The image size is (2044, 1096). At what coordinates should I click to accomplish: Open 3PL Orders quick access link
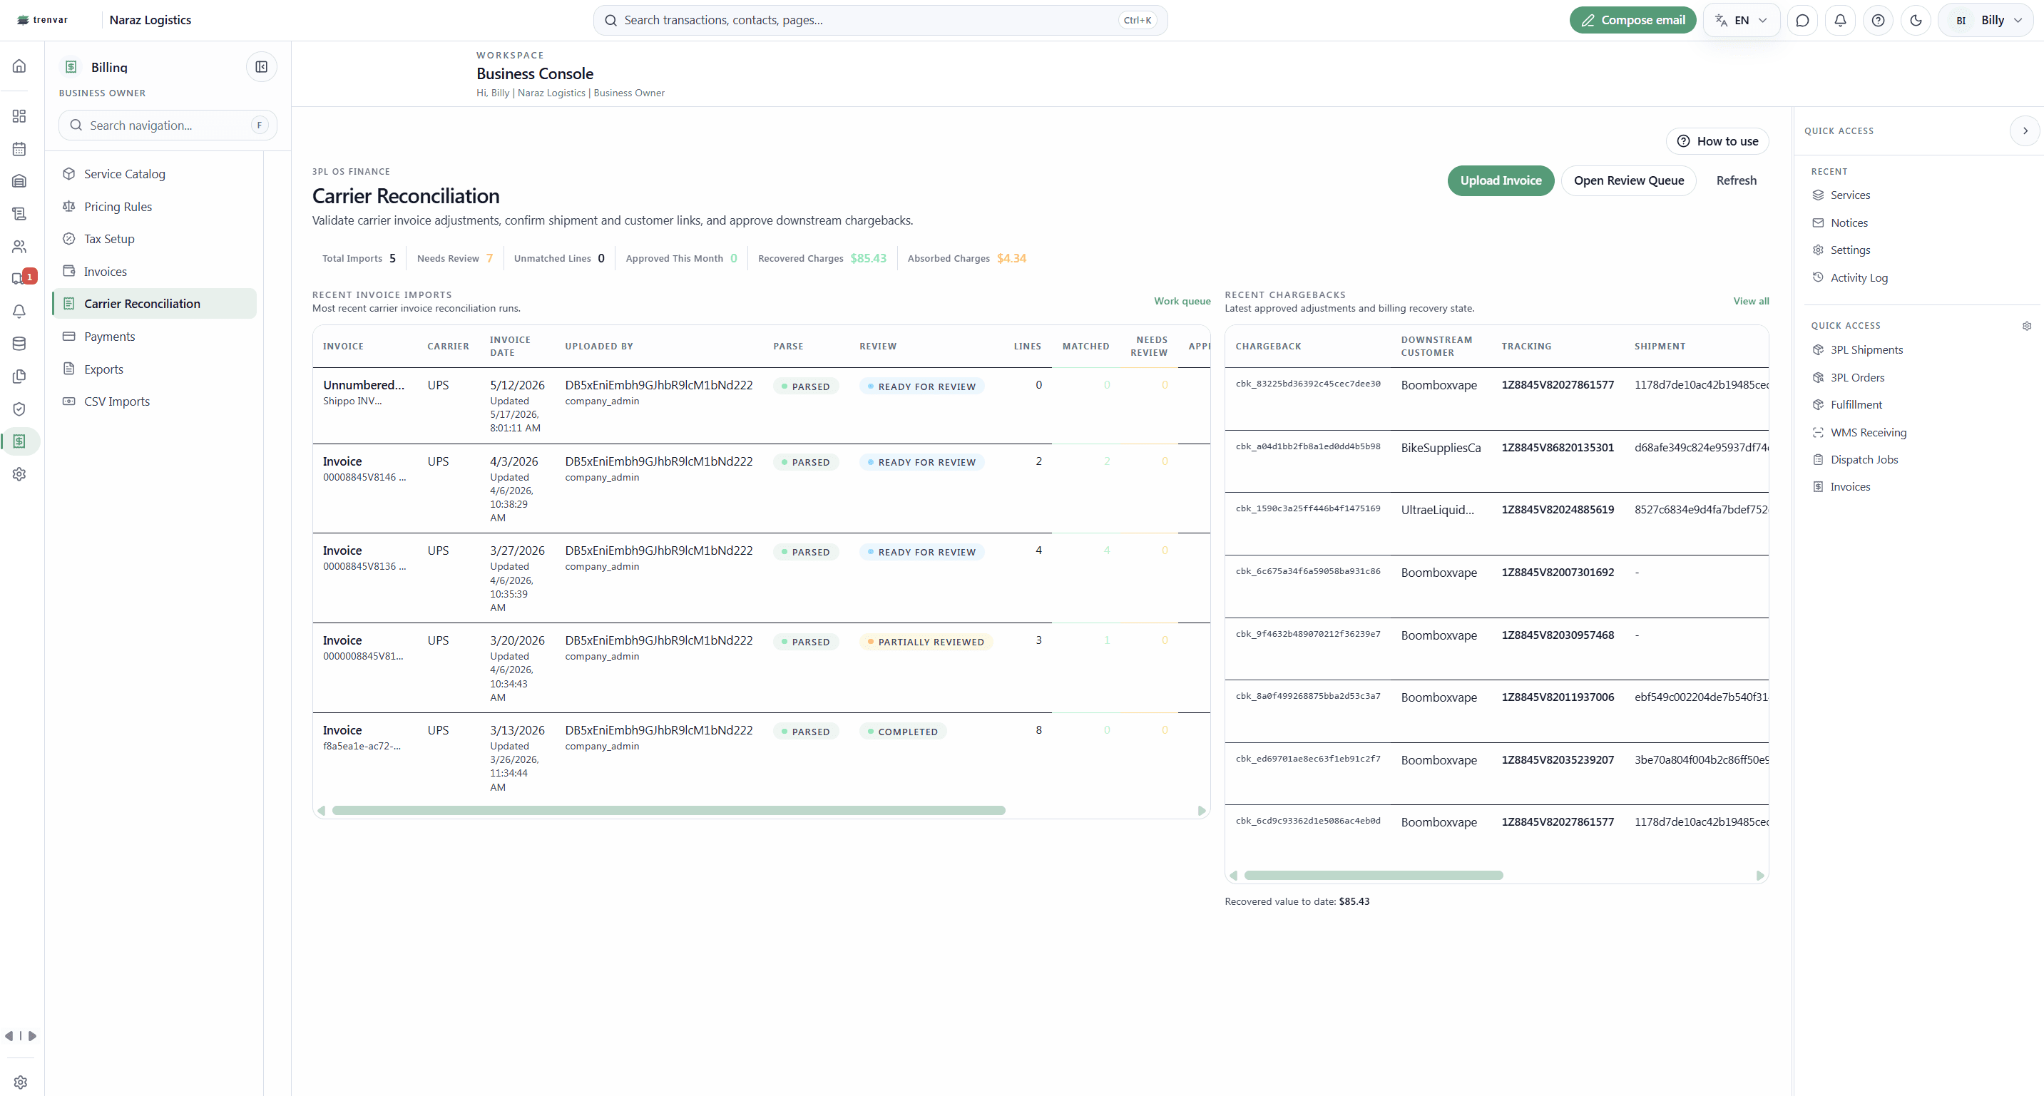pos(1856,378)
